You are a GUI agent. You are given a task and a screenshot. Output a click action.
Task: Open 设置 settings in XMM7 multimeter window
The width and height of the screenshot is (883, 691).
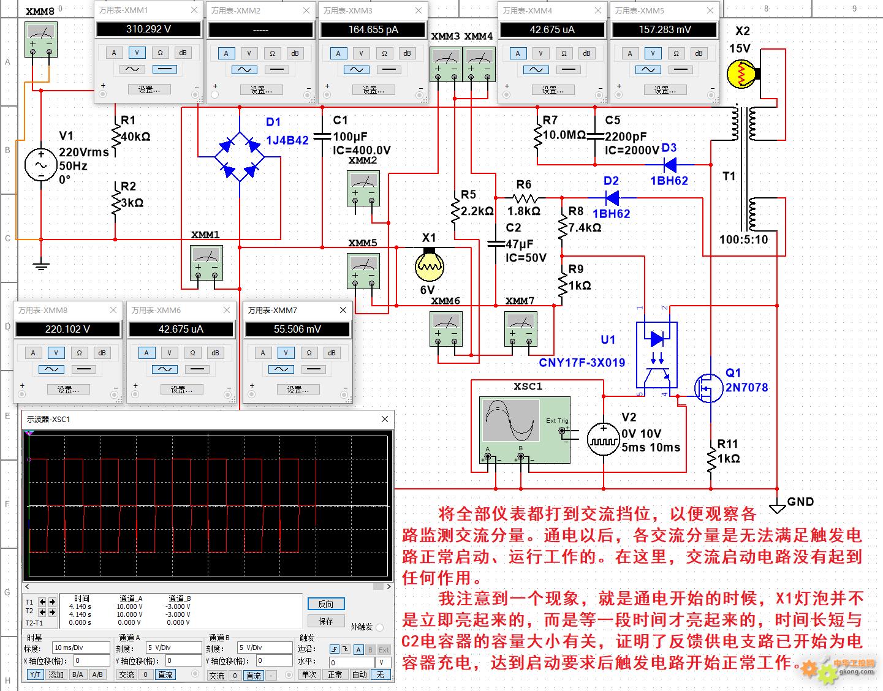pyautogui.click(x=298, y=389)
